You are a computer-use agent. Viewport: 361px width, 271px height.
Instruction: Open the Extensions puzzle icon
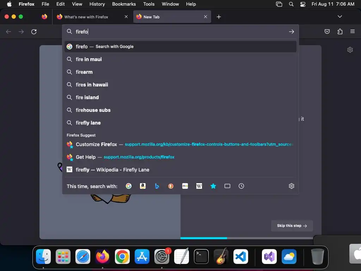pos(340,31)
